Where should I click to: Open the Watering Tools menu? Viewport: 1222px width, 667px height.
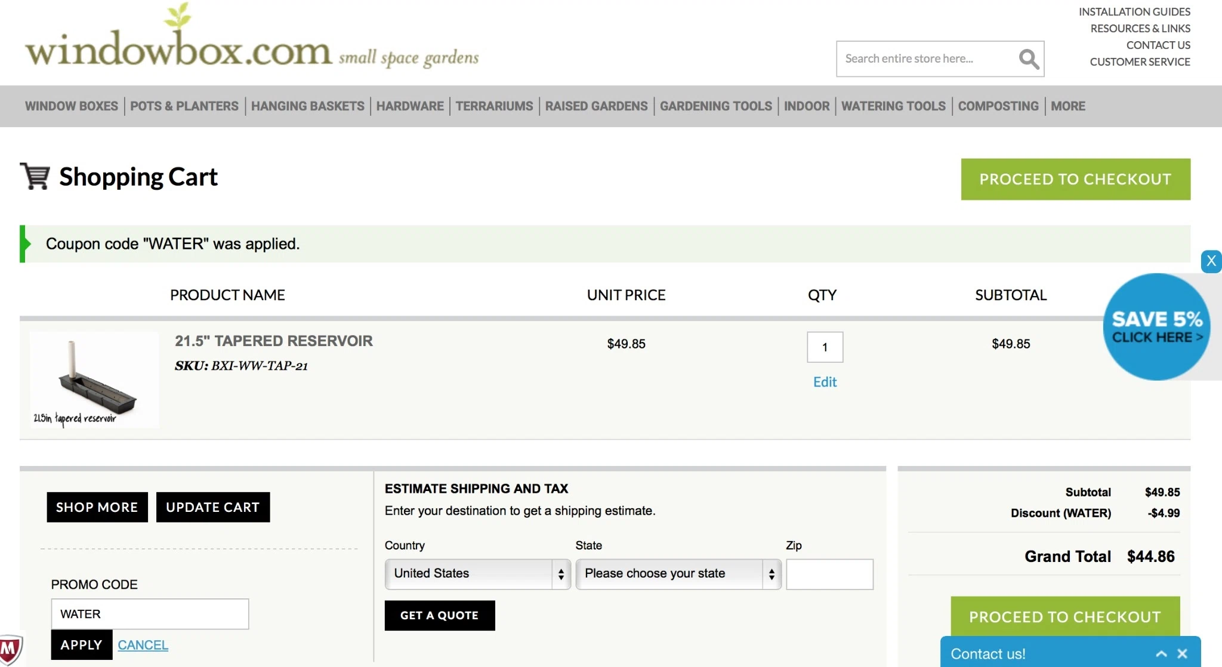click(x=893, y=106)
